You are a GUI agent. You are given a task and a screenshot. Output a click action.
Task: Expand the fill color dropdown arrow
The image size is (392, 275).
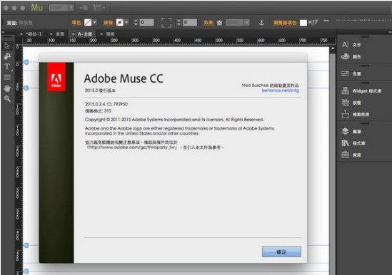(x=95, y=23)
